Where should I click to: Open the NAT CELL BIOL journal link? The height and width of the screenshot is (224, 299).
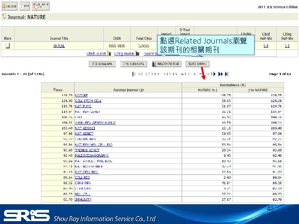coord(87,172)
